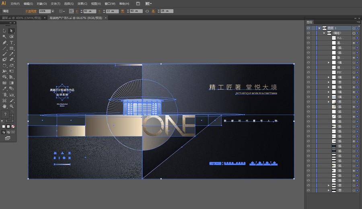Image resolution: width=362 pixels, height=209 pixels.
Task: Open the arrange documents dropdown
Action: (x=148, y=4)
